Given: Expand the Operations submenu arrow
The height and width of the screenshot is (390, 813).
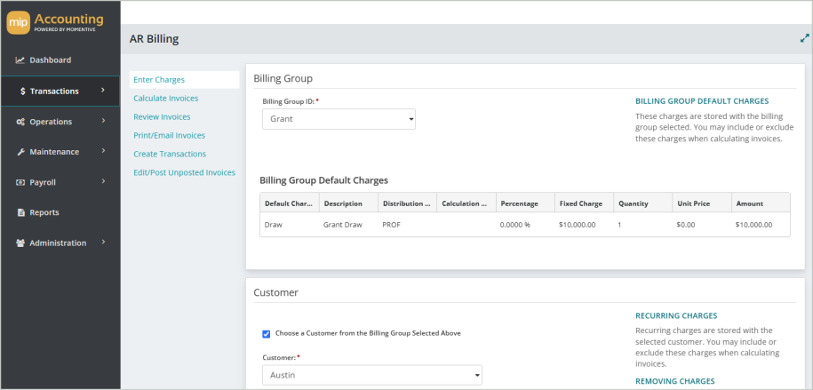Looking at the screenshot, I should tap(103, 121).
